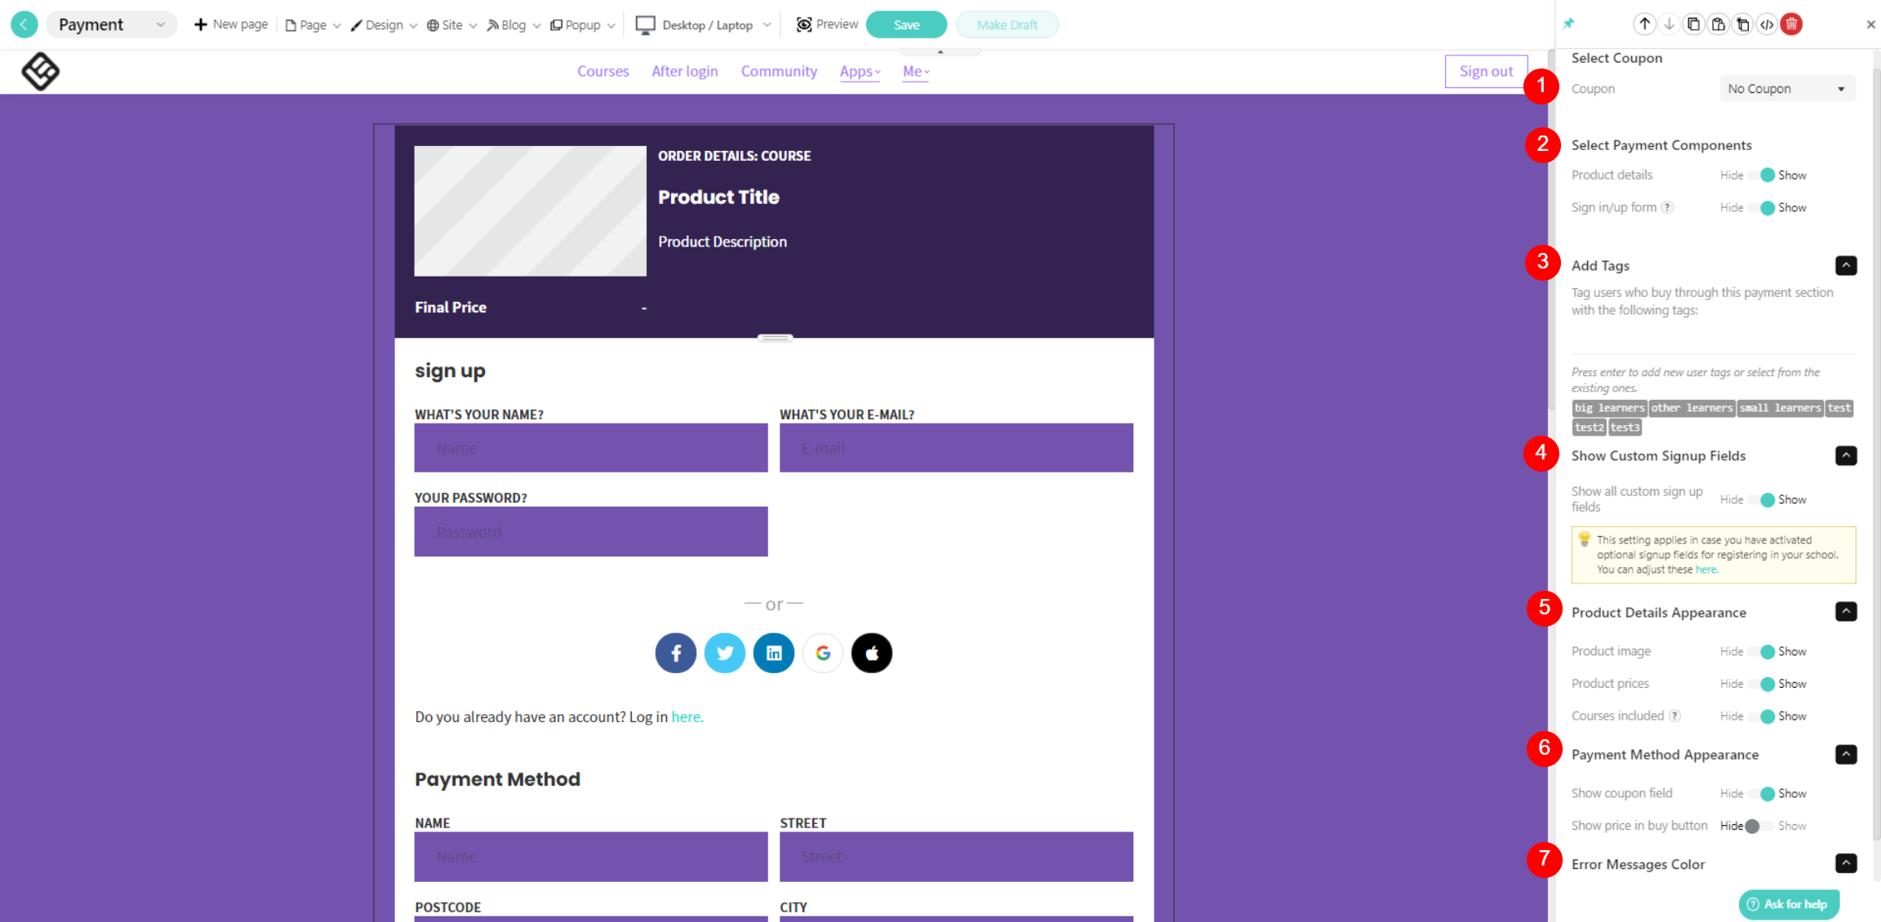Toggle Product details visibility switch
The height and width of the screenshot is (922, 1881).
[1762, 175]
